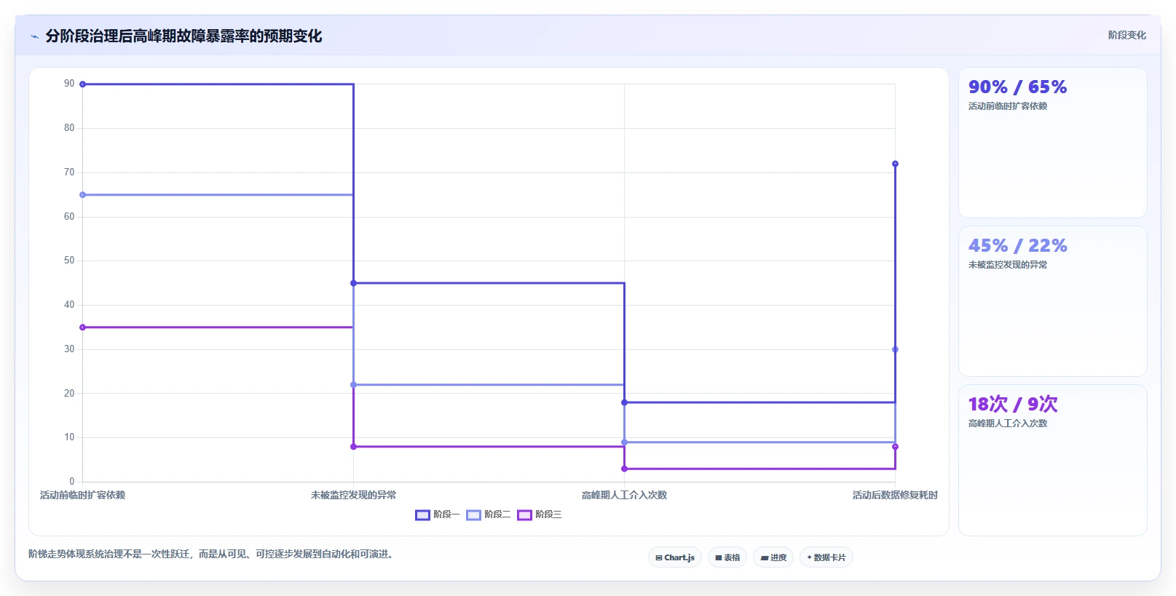Toggle the 阶段一 legend item
The height and width of the screenshot is (596, 1176).
(x=438, y=514)
